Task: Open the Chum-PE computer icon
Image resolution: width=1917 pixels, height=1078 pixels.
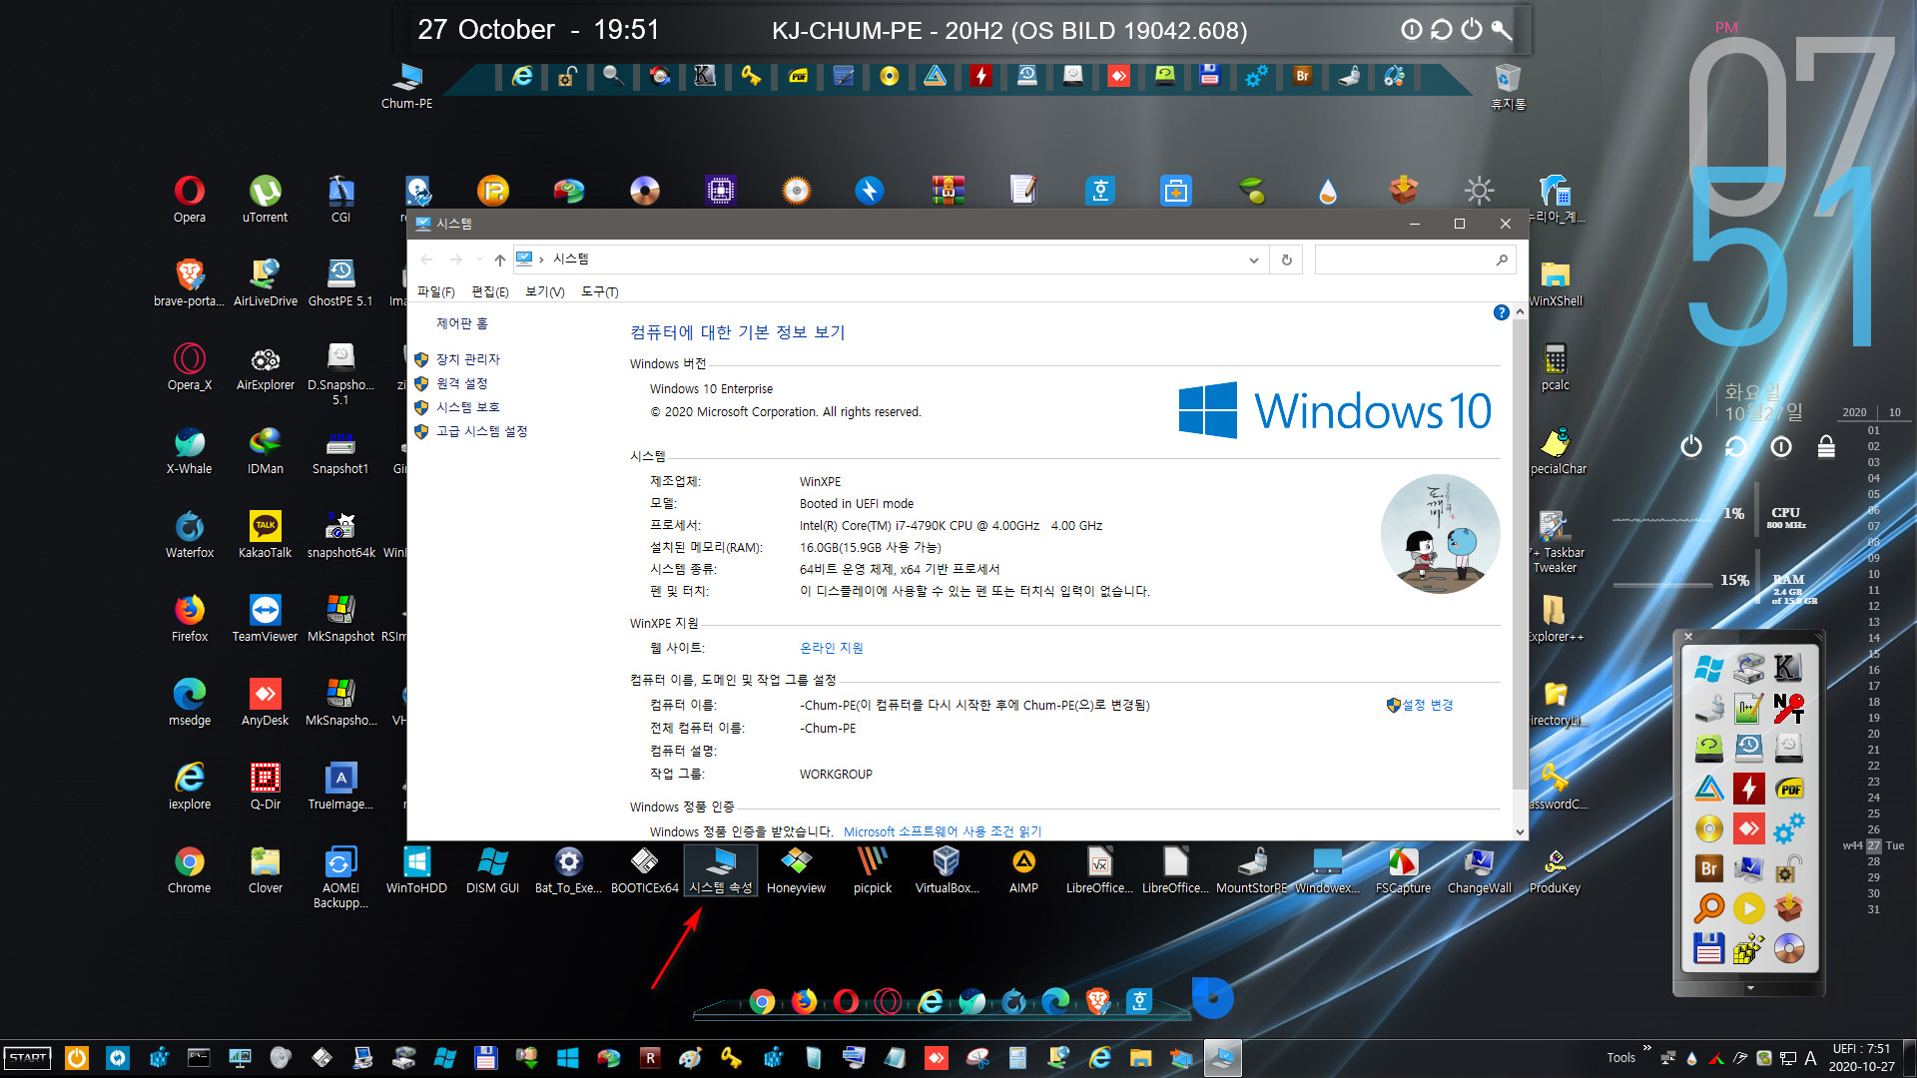Action: [407, 86]
